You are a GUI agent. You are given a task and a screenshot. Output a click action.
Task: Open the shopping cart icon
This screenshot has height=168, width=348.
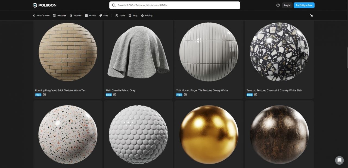click(311, 16)
